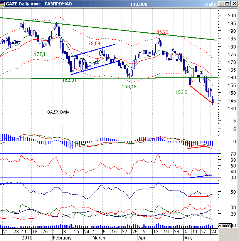Image resolution: width=239 pixels, height=241 pixels.
Task: Click the green 159,49 low label
Action: coord(129,87)
